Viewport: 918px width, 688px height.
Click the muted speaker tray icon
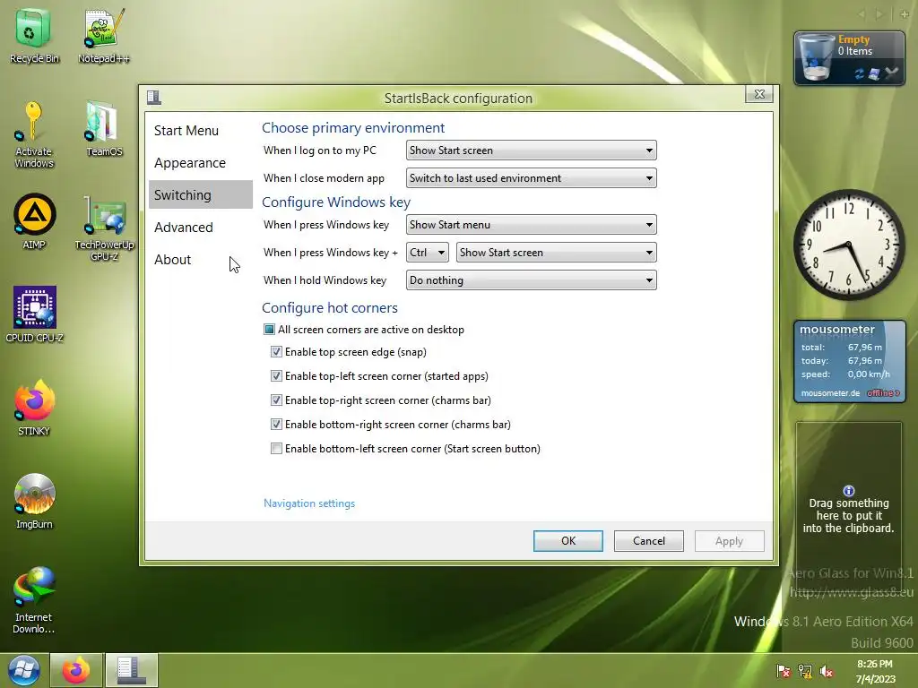coord(827,671)
